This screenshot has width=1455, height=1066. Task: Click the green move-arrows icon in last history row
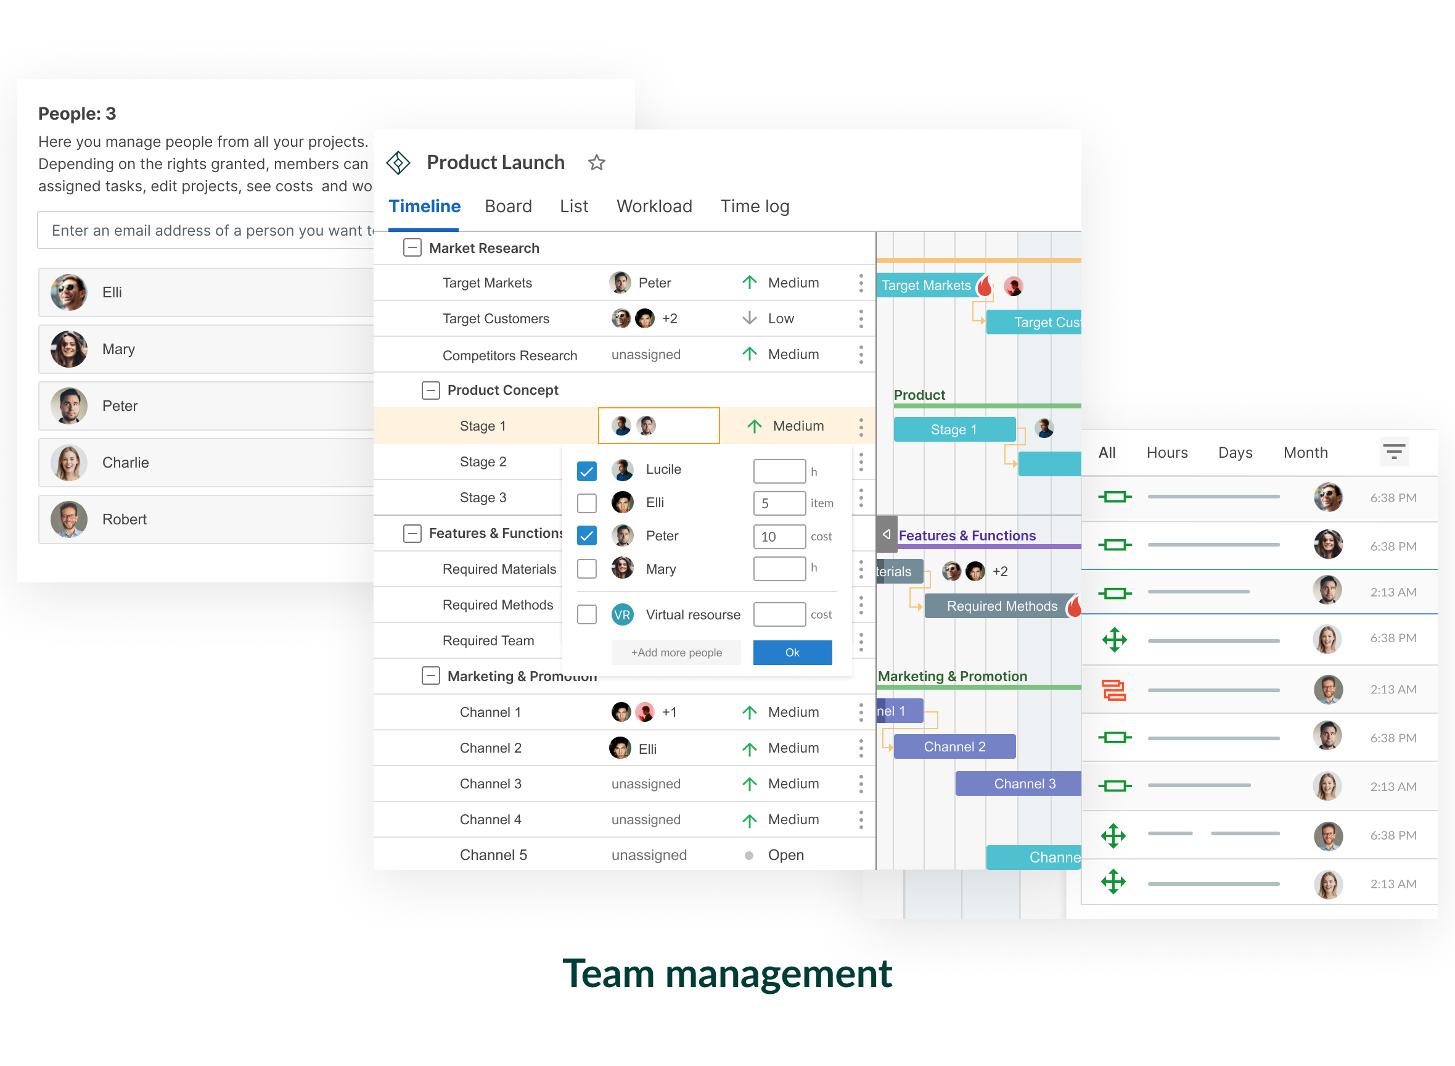tap(1113, 882)
